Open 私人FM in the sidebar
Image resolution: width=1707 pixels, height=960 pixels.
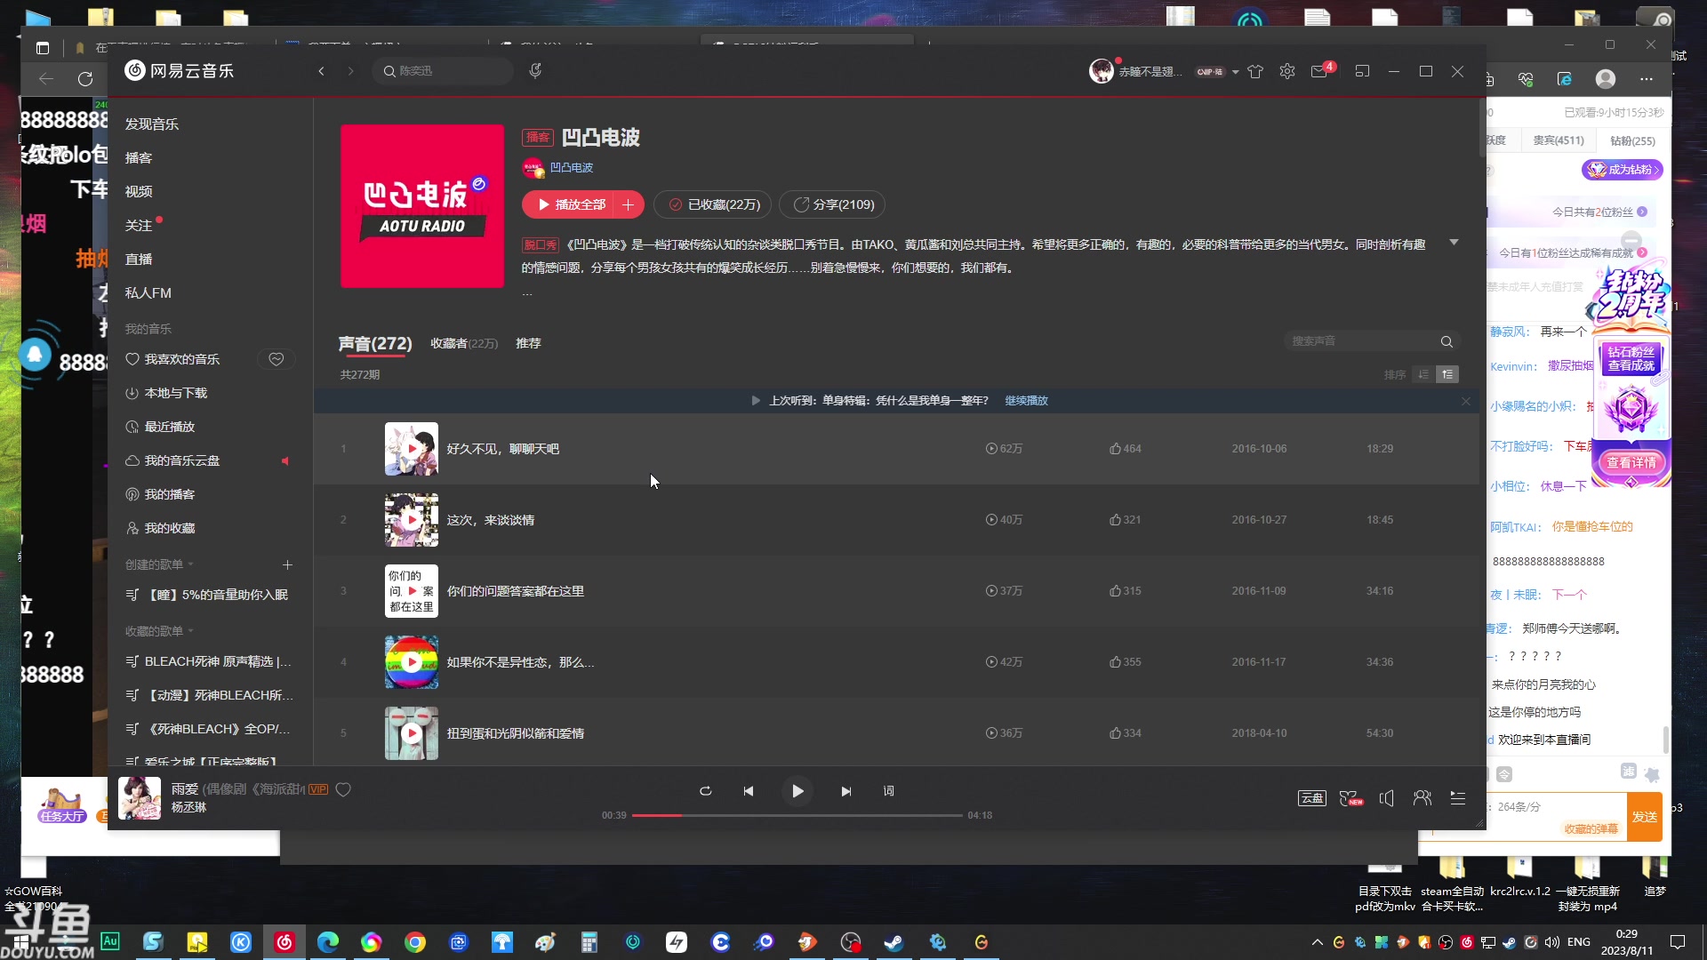(148, 293)
